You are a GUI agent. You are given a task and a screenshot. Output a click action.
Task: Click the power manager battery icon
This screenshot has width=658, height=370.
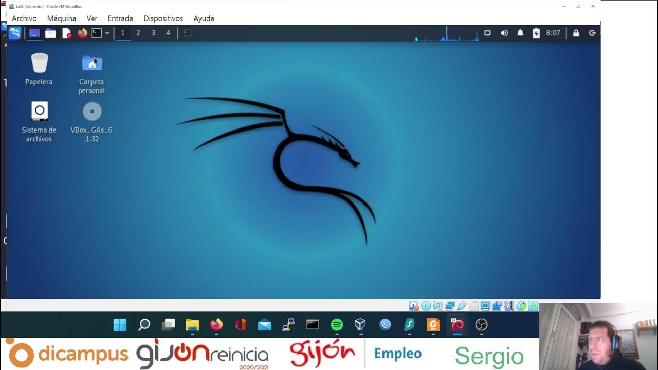pyautogui.click(x=536, y=33)
